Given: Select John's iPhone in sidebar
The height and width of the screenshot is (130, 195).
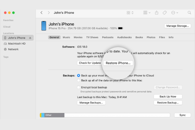Looking at the screenshot, I should [x=18, y=38].
